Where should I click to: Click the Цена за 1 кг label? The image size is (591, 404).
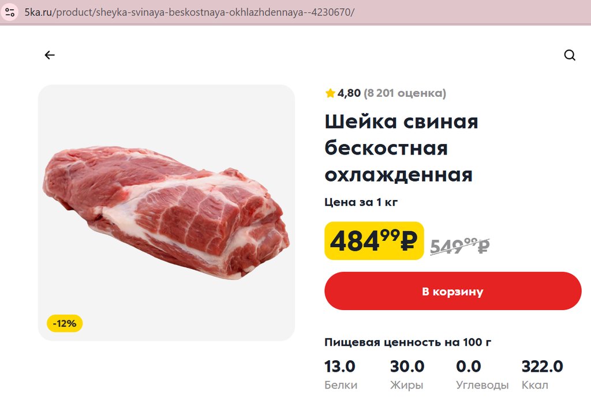pyautogui.click(x=361, y=202)
